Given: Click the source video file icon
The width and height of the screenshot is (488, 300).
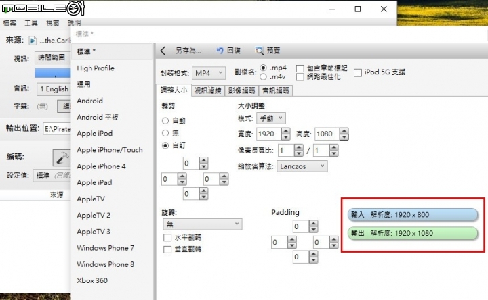Looking at the screenshot, I should pos(33,41).
